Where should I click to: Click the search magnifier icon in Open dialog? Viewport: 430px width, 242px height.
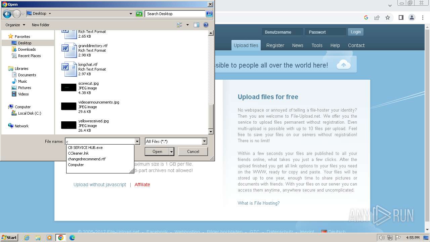[x=209, y=14]
